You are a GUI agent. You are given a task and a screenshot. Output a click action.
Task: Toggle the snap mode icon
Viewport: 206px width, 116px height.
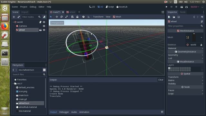[88, 17]
